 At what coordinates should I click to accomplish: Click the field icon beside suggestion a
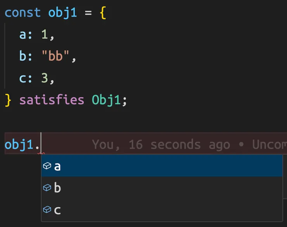coord(47,166)
